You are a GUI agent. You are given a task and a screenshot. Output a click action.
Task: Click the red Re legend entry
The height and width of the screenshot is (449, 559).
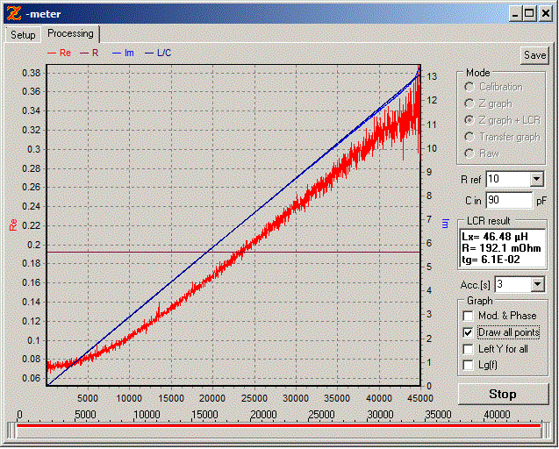tap(59, 53)
